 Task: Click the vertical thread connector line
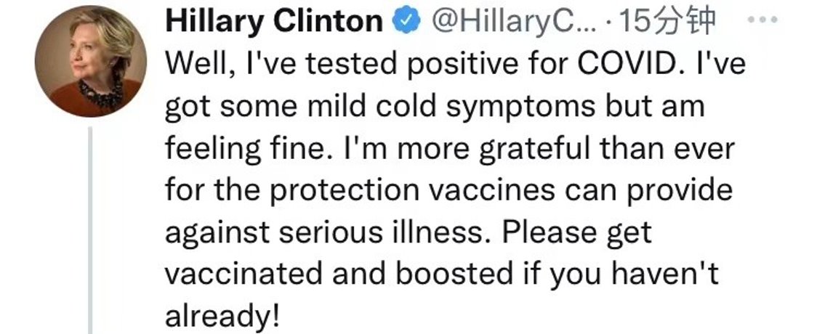point(91,230)
